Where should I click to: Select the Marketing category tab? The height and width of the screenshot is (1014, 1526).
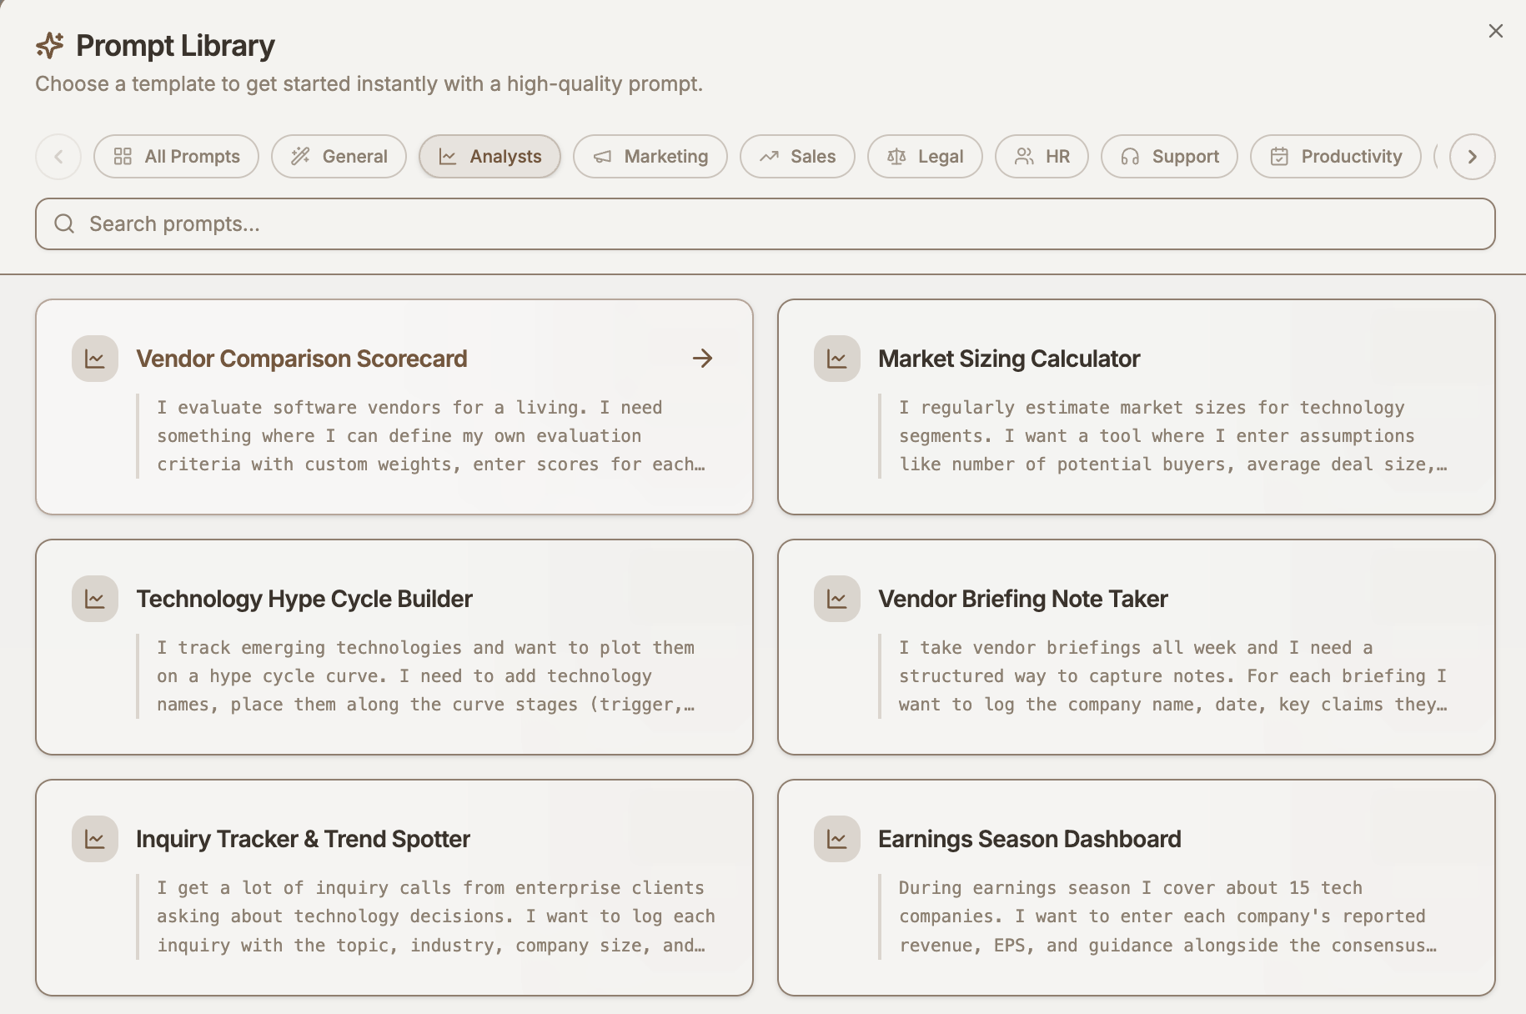[650, 157]
